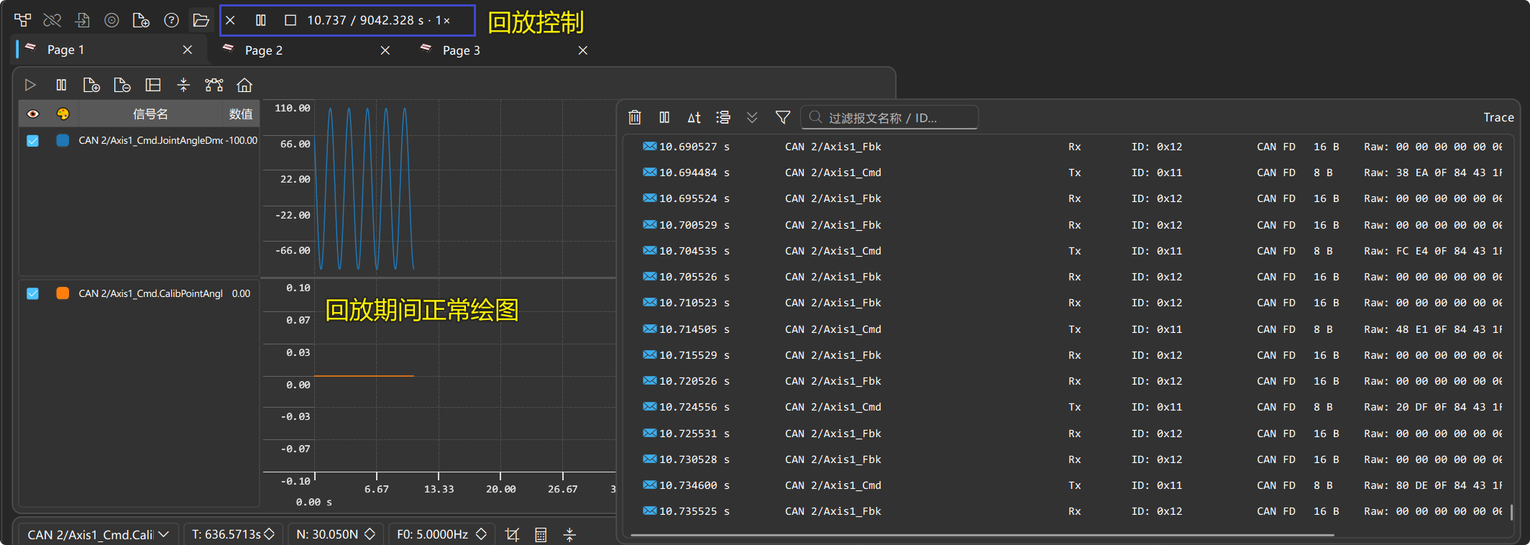Pause the graph plot in the Page 1 toolbar
The image size is (1530, 545).
[x=61, y=85]
